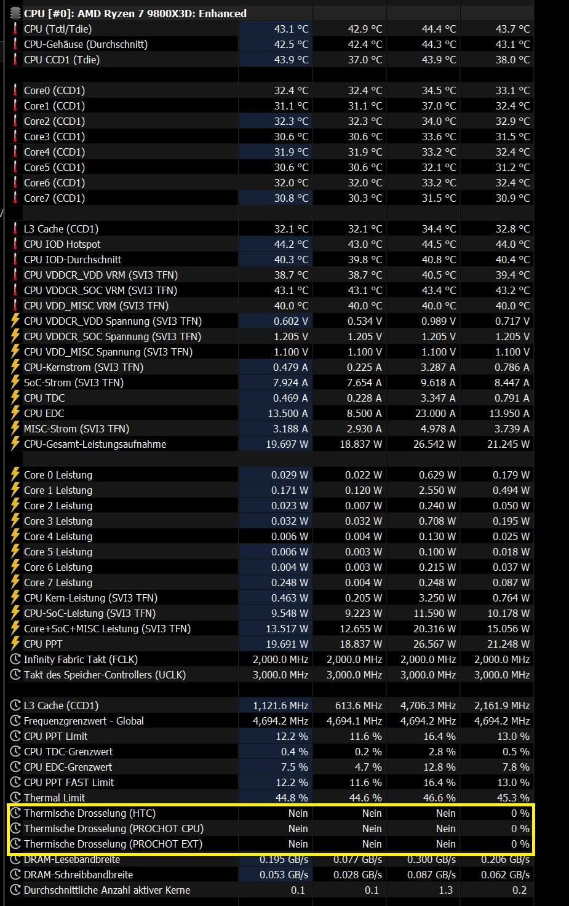
Task: Click the thermometer icon next to Core0 (CCD1)
Action: click(x=15, y=90)
